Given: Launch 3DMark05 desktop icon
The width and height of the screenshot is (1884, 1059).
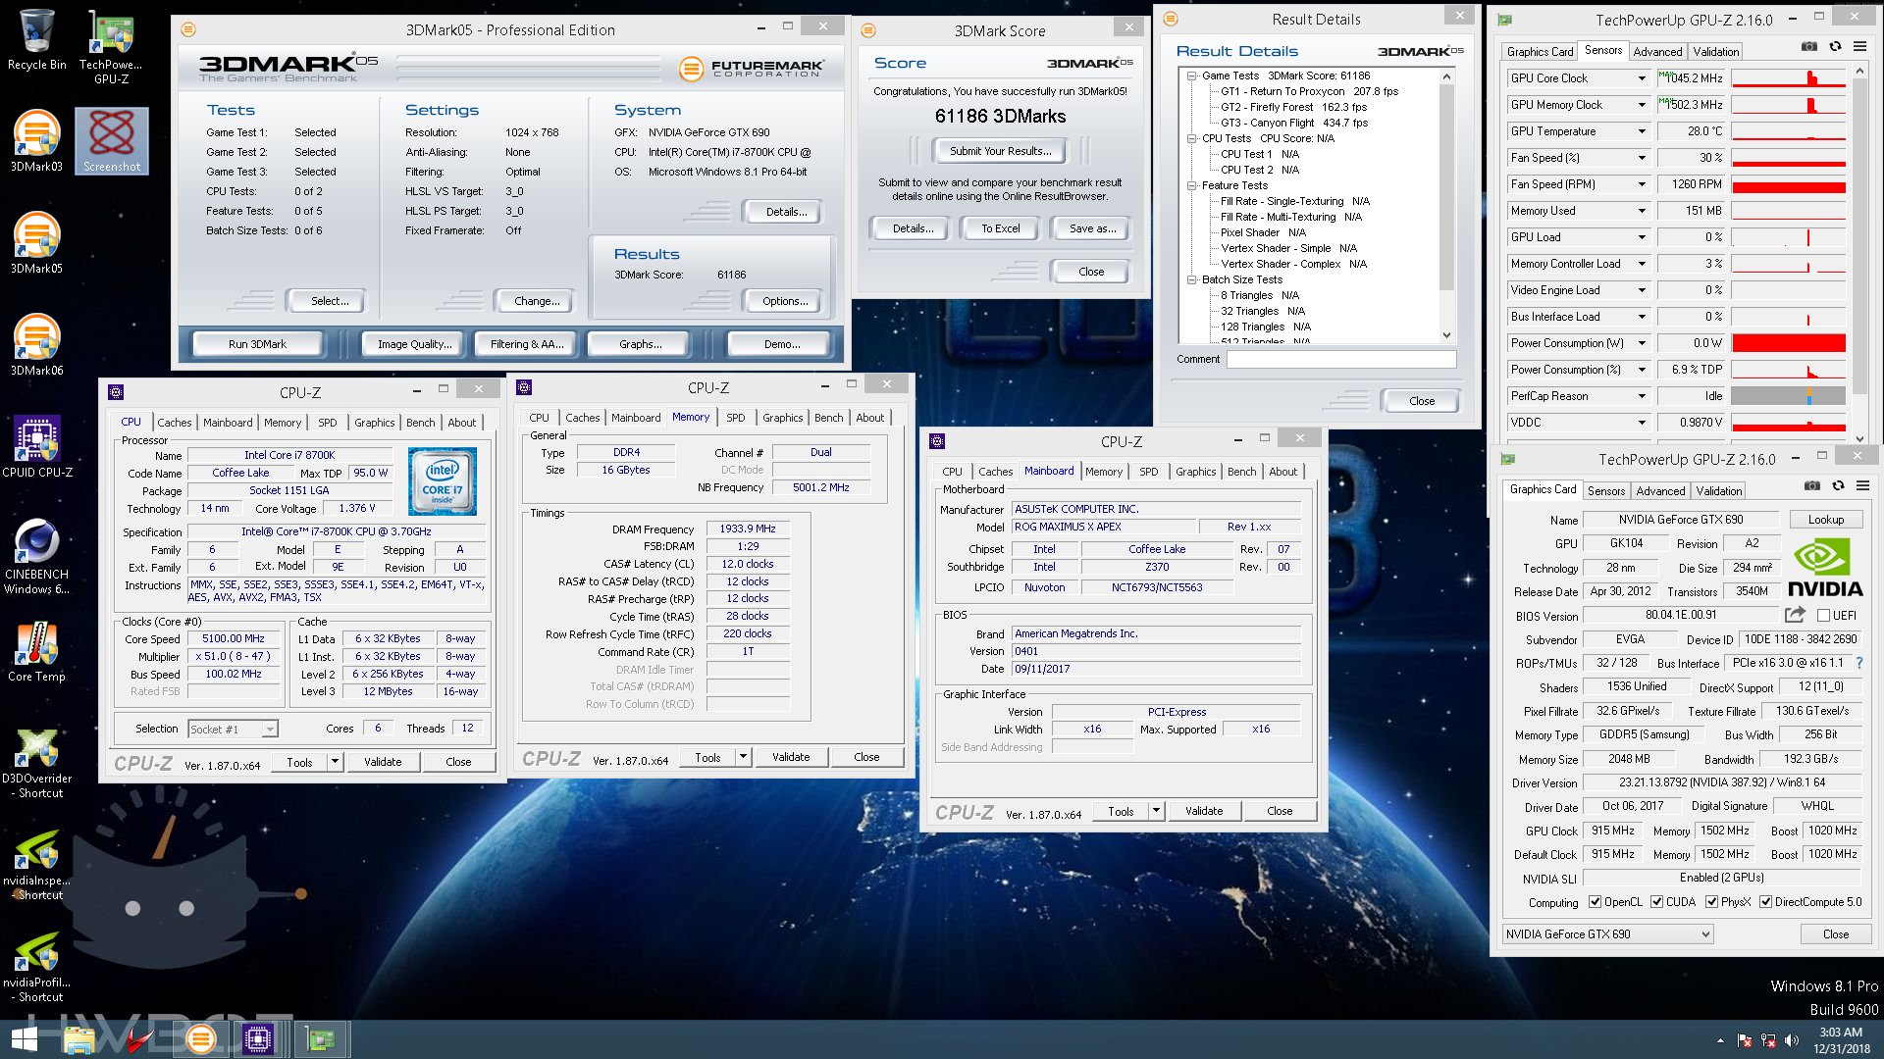Looking at the screenshot, I should (37, 244).
